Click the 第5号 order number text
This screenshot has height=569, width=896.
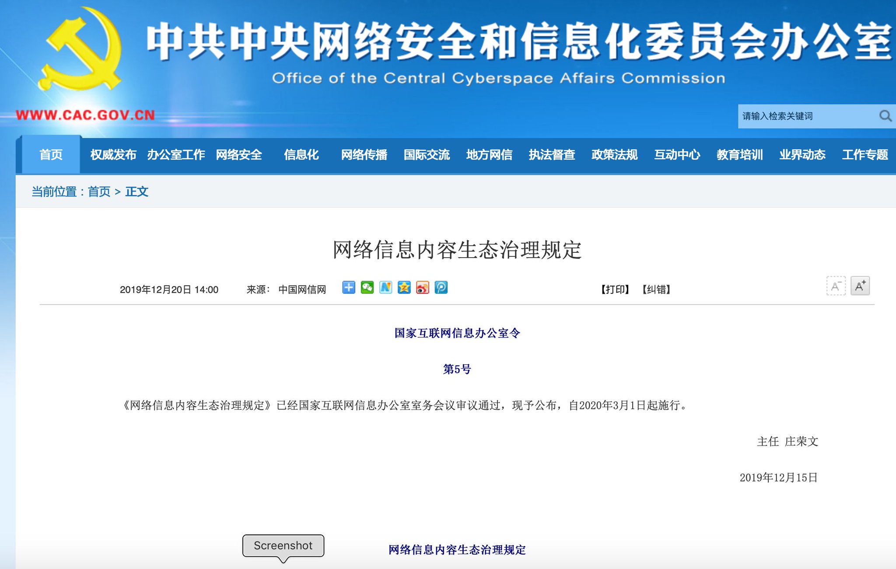click(x=457, y=369)
